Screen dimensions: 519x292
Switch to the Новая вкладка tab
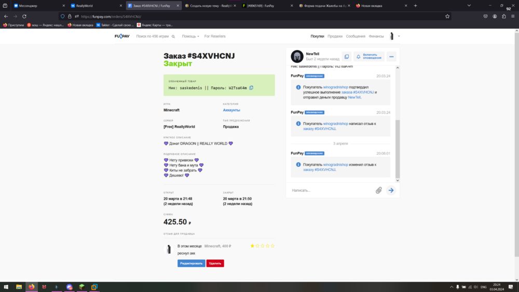coord(380,6)
